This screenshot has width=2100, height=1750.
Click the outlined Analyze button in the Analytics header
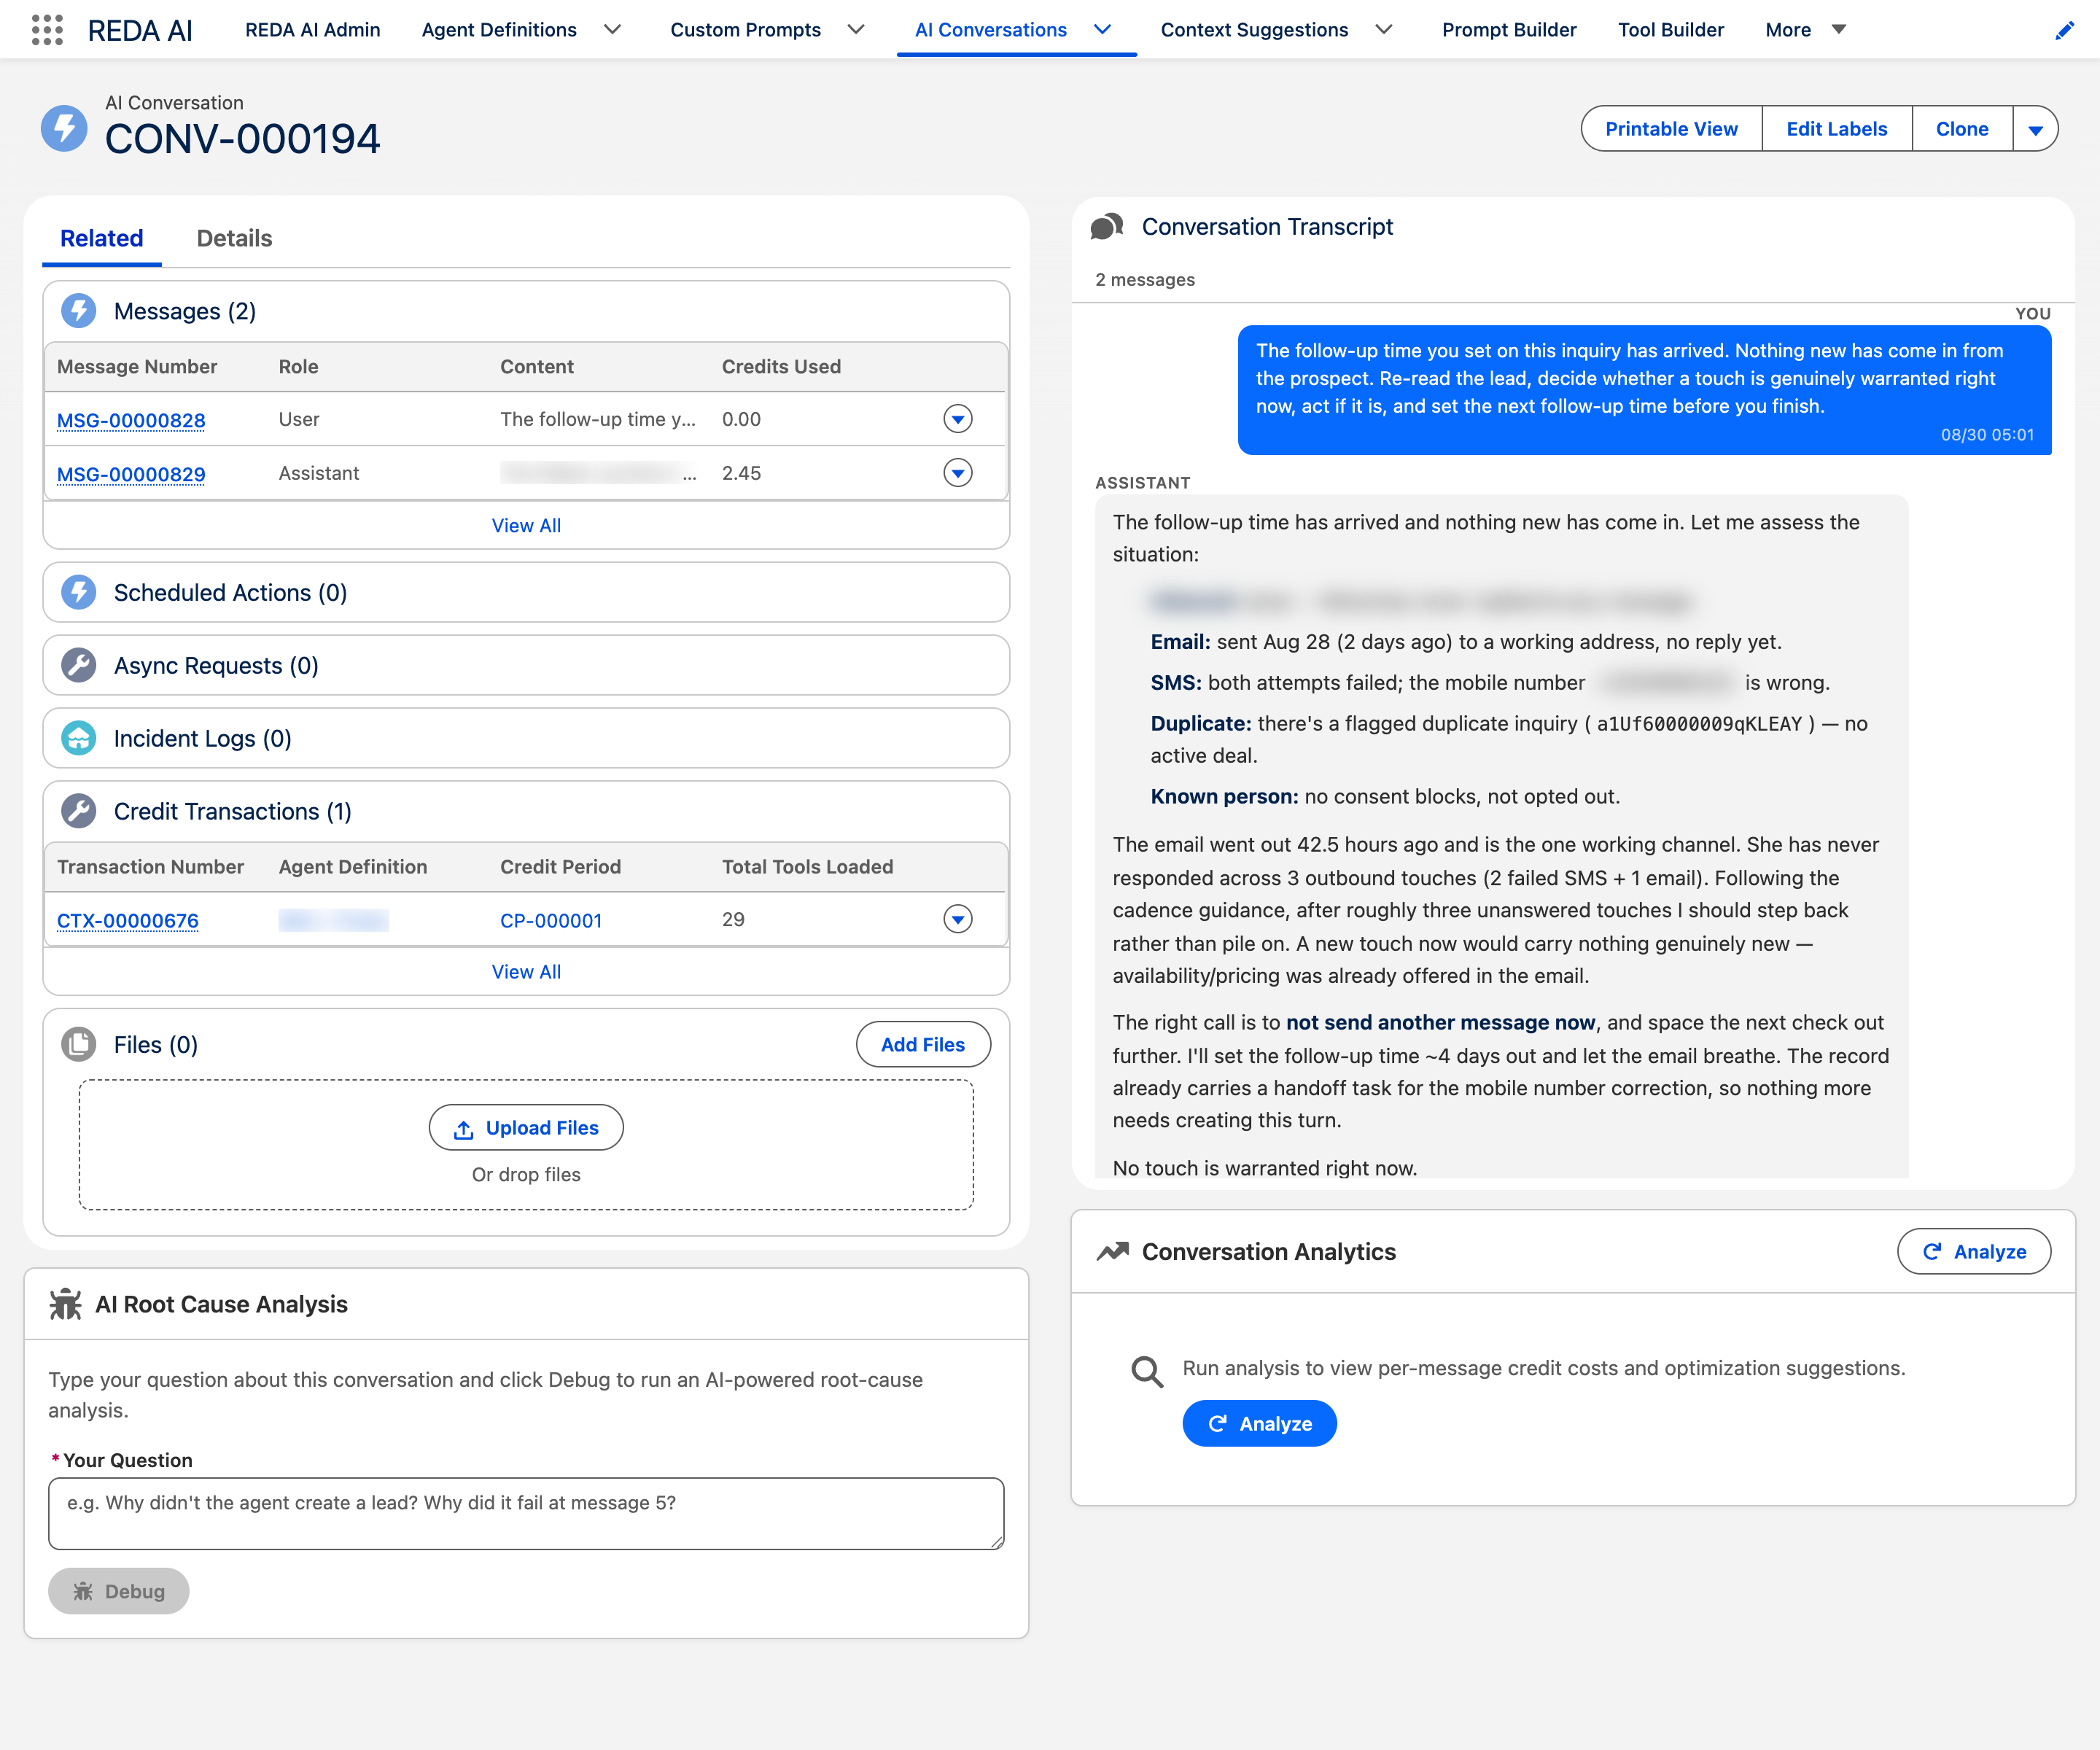point(1974,1251)
